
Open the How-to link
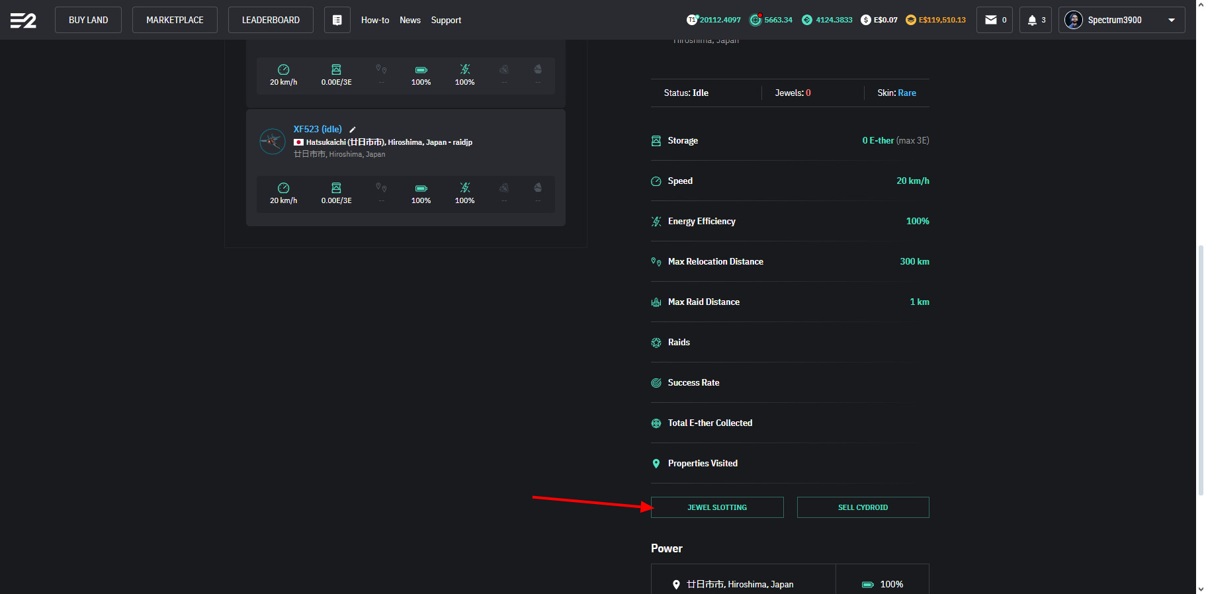(374, 20)
